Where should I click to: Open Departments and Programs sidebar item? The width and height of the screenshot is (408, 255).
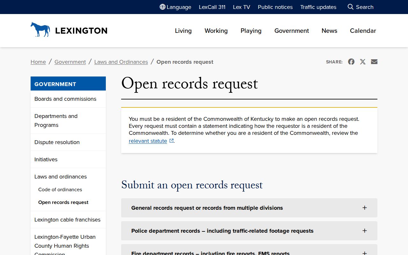(68, 120)
